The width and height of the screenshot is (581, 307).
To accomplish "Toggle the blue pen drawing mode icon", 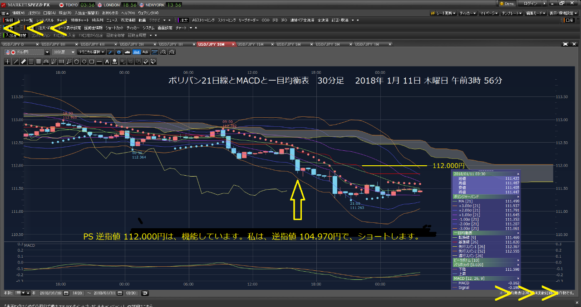I will (x=111, y=52).
